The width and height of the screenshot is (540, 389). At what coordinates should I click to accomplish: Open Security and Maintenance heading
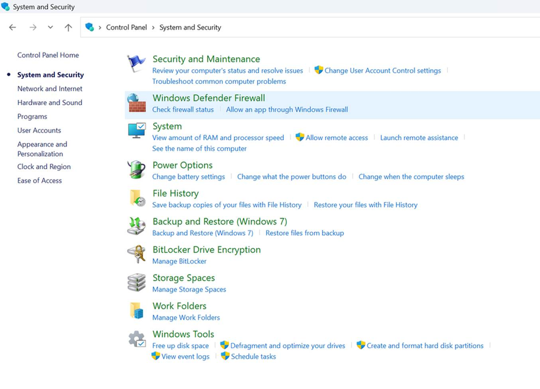tap(206, 59)
